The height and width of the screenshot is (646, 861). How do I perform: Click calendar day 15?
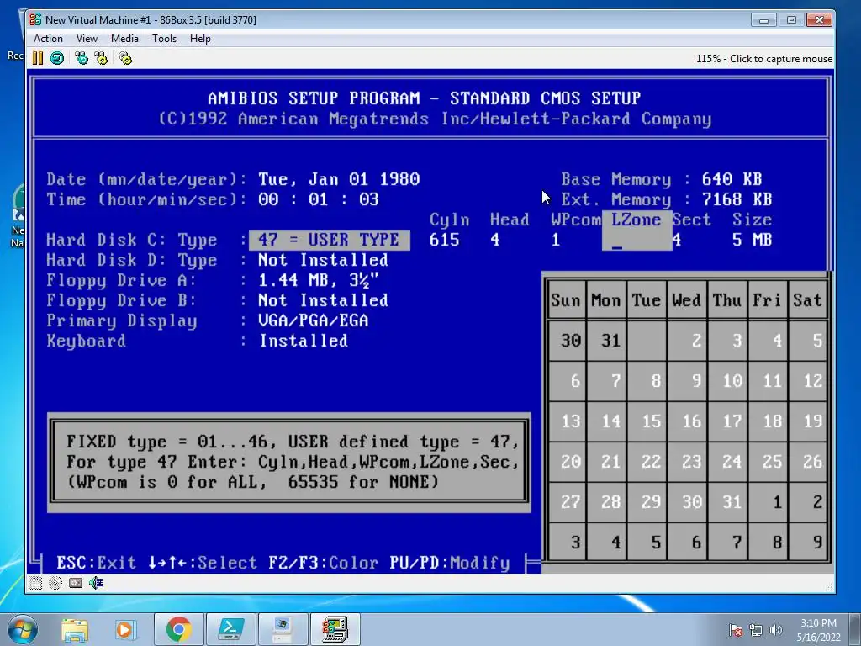click(x=647, y=421)
